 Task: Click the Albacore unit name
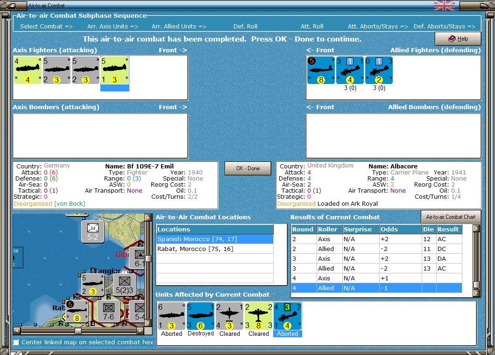point(404,166)
